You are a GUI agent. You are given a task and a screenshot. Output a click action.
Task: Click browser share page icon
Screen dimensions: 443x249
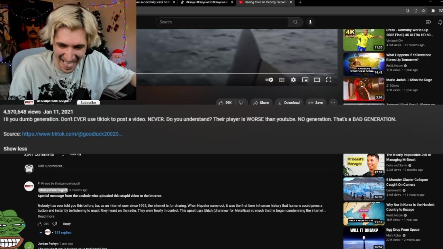tap(415, 11)
